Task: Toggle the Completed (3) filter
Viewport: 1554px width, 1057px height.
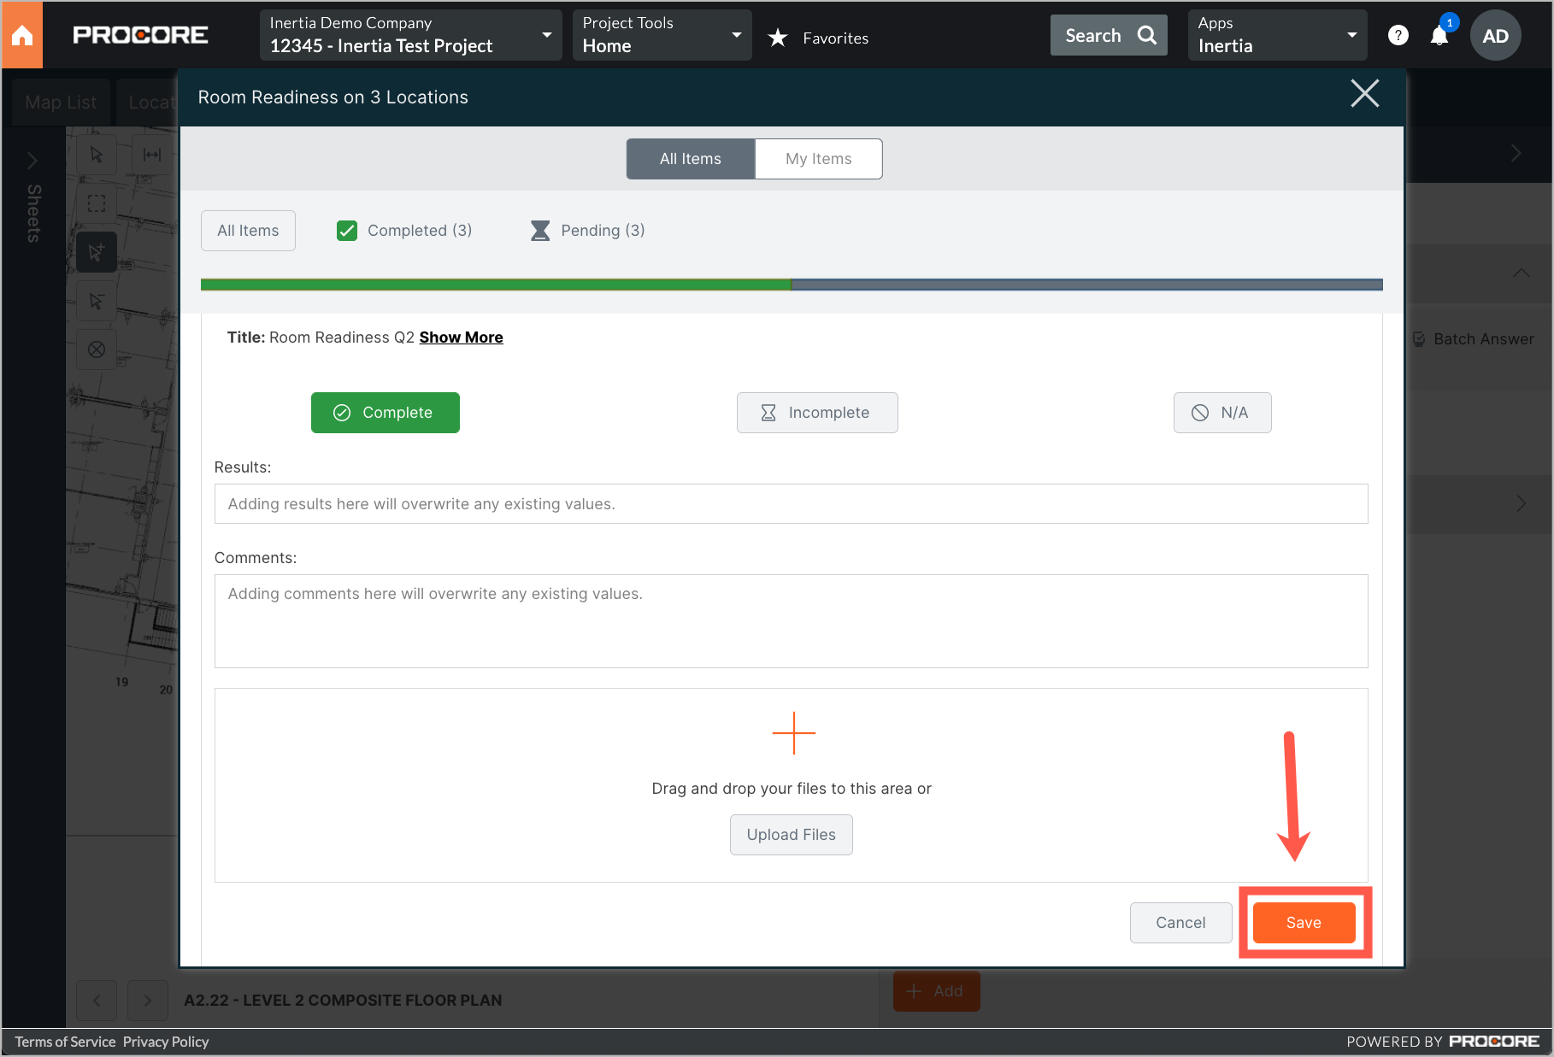Action: pyautogui.click(x=403, y=230)
